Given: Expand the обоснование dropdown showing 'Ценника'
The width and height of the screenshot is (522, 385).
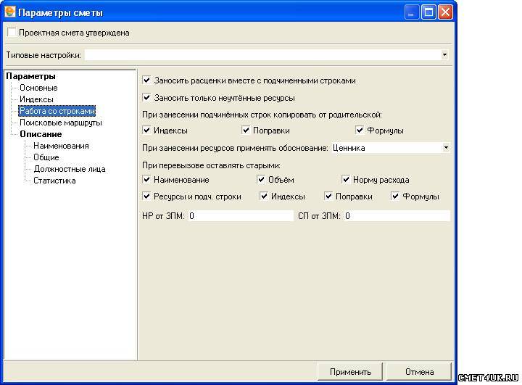Looking at the screenshot, I should point(445,148).
